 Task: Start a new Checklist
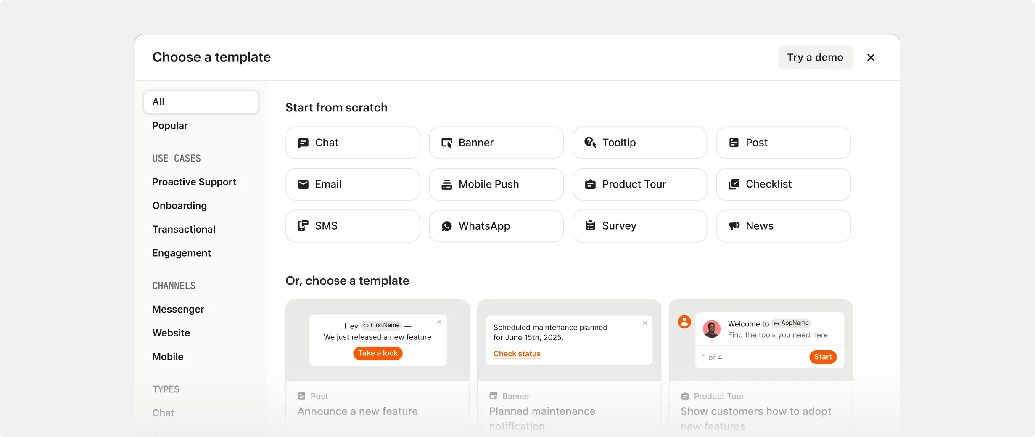pos(783,184)
